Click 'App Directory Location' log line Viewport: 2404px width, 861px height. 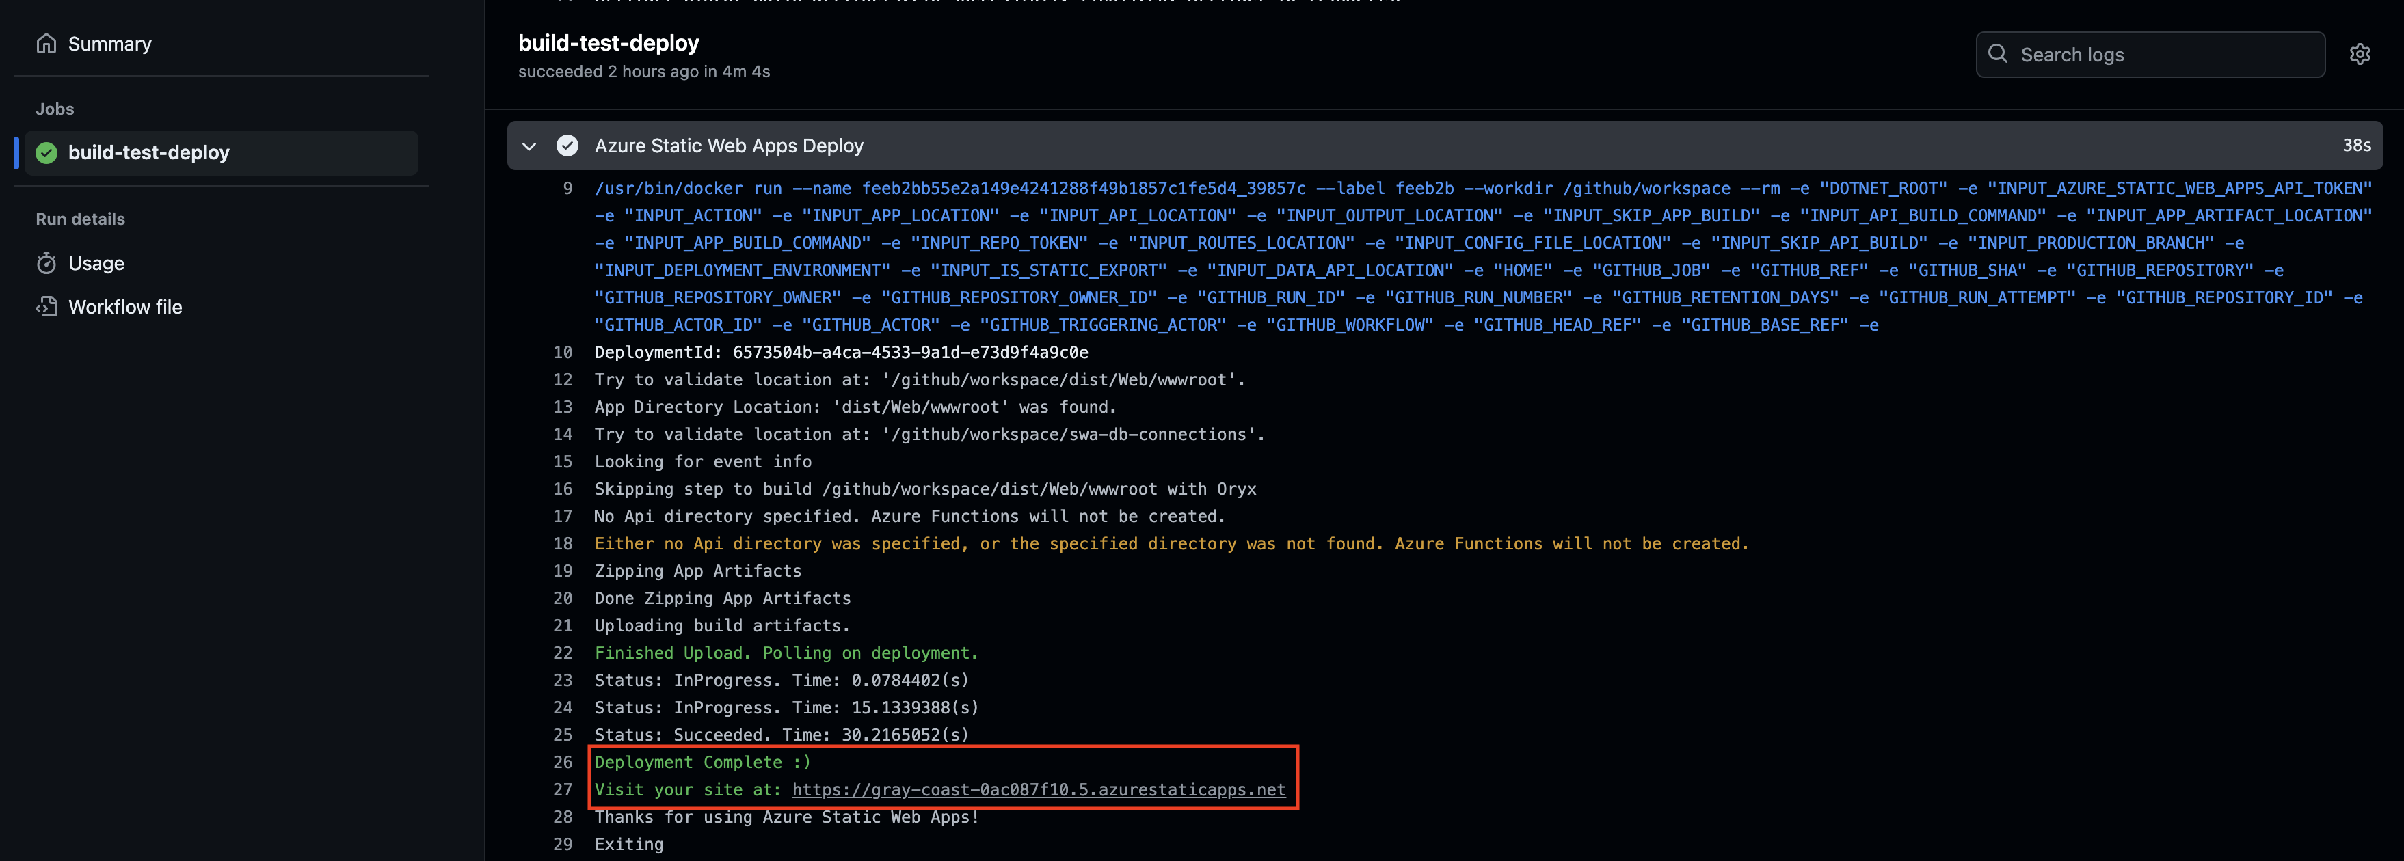pos(856,408)
